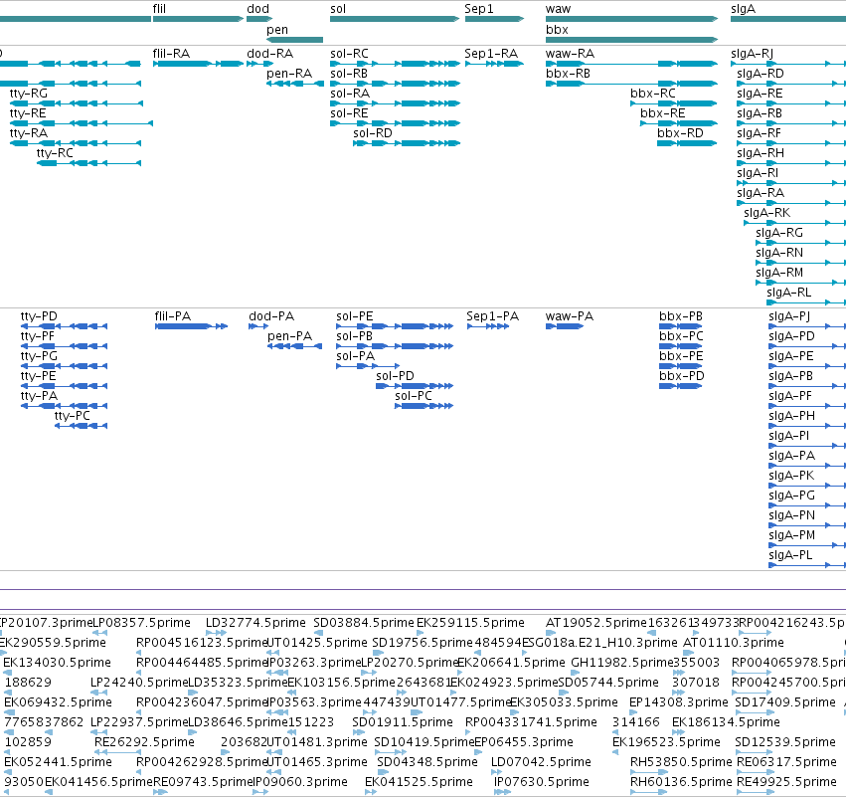
Task: Select protein tty-PD
Action: pyautogui.click(x=65, y=326)
